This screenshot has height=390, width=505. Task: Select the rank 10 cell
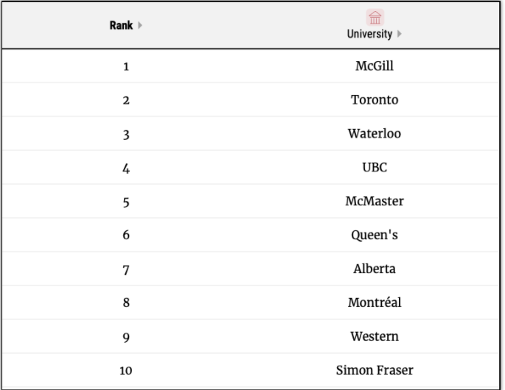[x=126, y=371]
